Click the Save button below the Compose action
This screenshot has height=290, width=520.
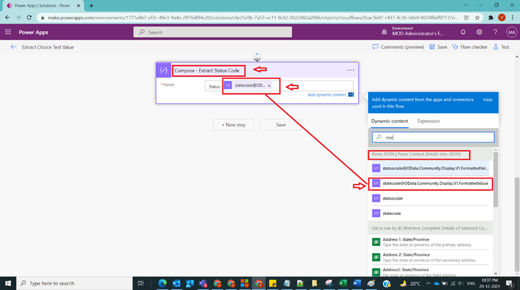(x=281, y=125)
